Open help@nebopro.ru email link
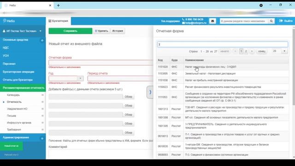 point(195,23)
